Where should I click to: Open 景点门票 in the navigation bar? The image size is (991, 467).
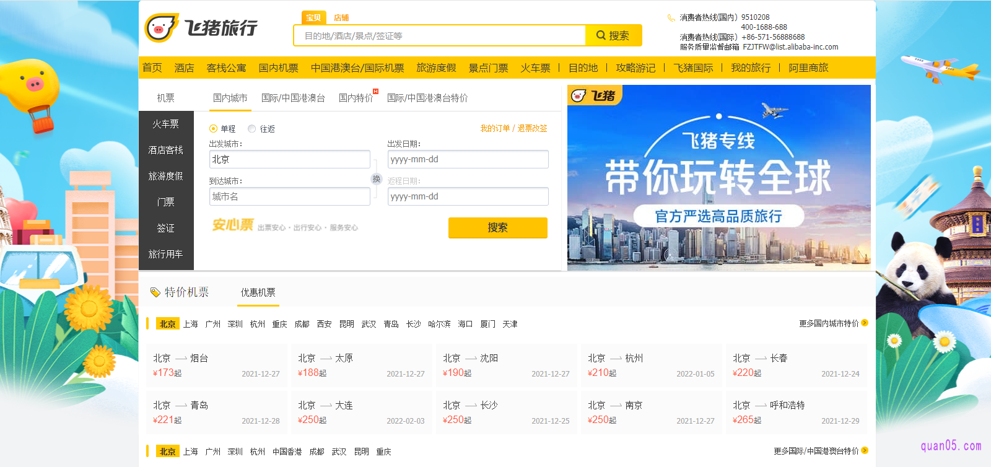point(489,68)
